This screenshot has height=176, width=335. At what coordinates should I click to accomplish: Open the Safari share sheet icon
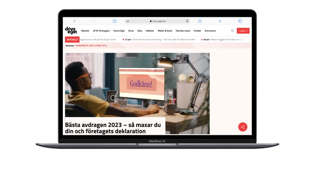coord(200,21)
